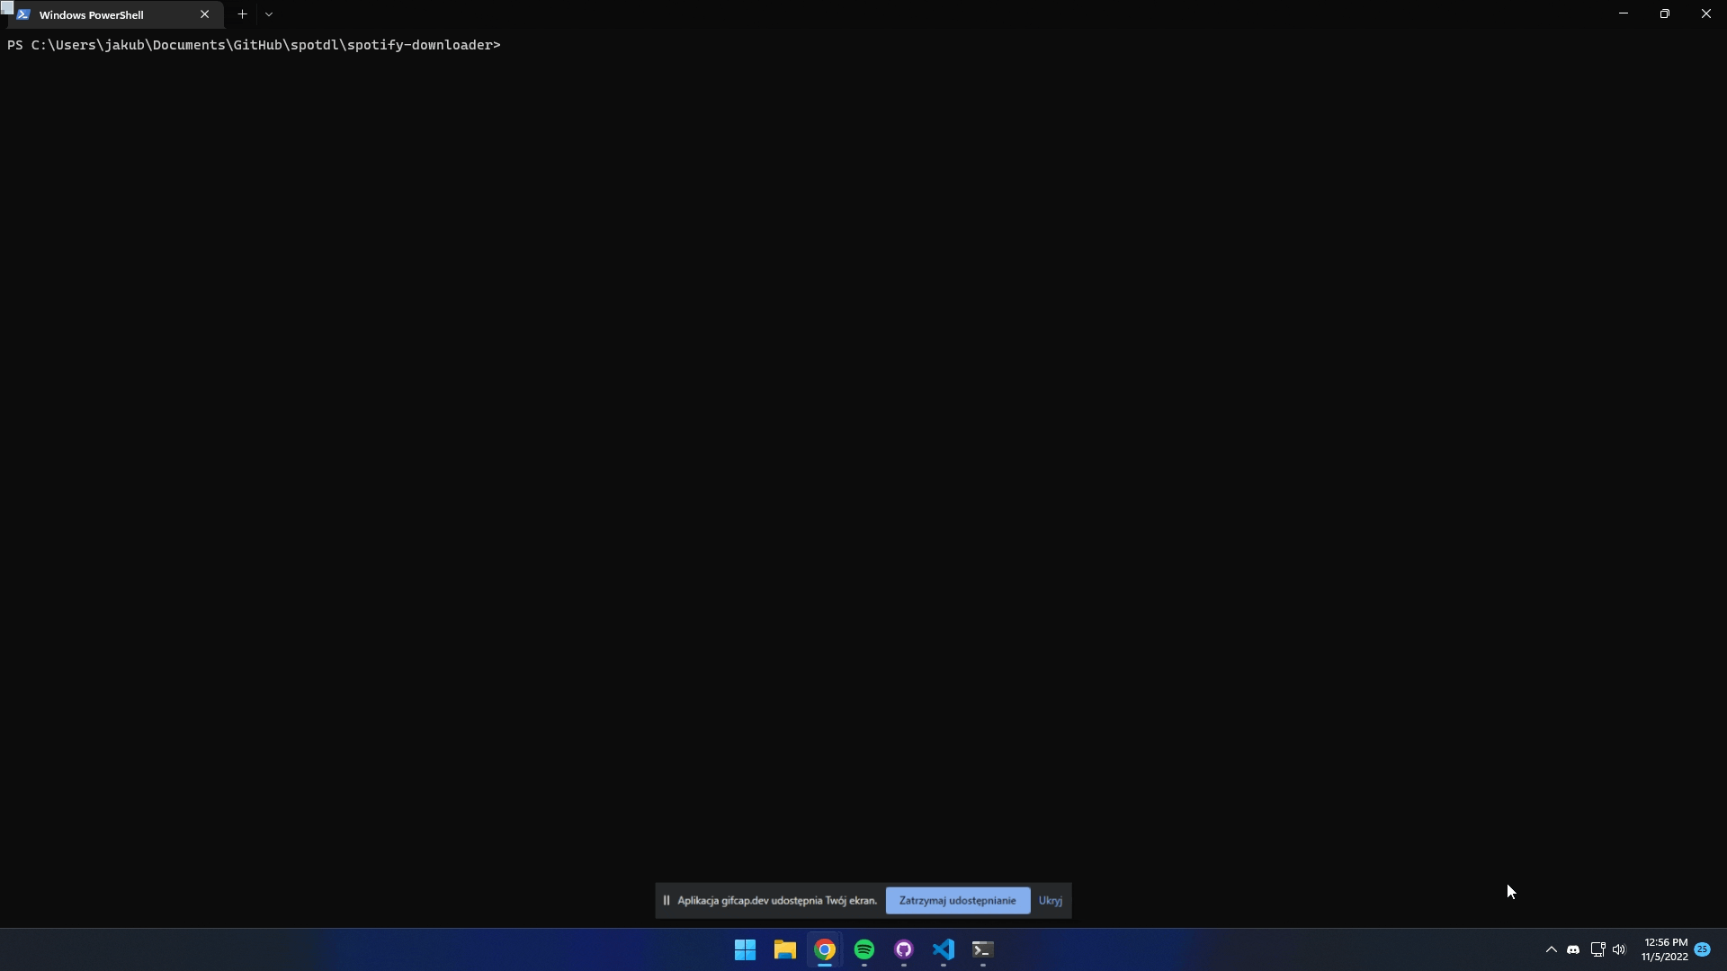
Task: Close the Windows PowerShell tab
Action: pos(204,14)
